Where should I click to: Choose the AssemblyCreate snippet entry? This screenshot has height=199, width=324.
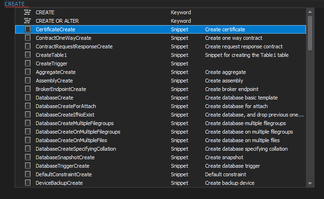tap(55, 81)
